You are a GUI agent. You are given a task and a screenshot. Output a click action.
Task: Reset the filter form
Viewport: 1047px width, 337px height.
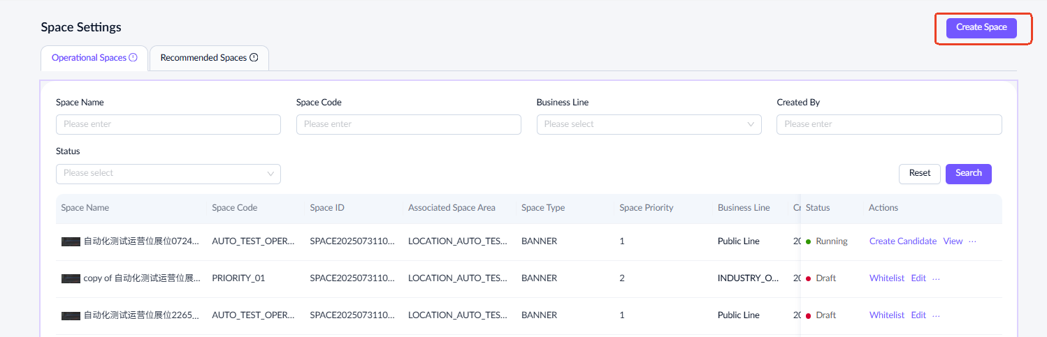coord(919,173)
